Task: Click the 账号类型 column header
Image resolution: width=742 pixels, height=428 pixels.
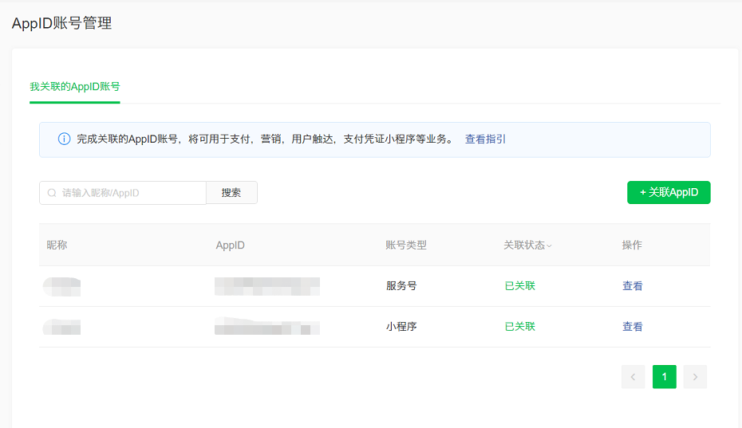Action: click(406, 245)
